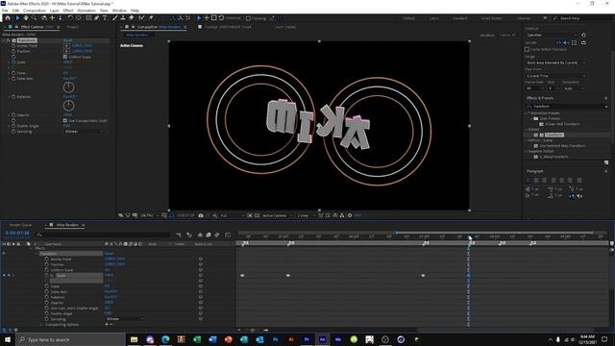Click the snapshot camera icon in viewer
Screen dimensions: 615x346
(x=201, y=215)
